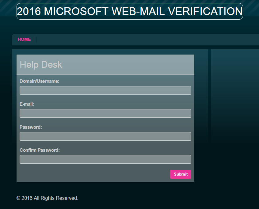Select the Password input field

click(105, 136)
